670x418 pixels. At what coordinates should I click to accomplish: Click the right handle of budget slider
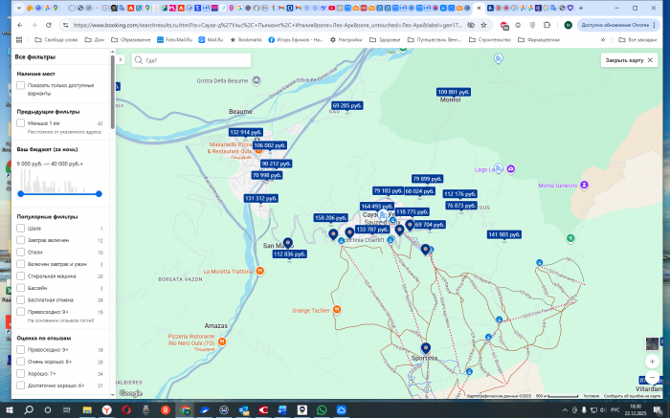tap(99, 193)
